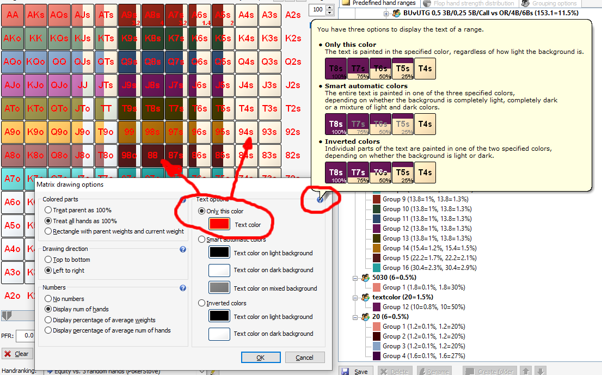Click the 20 range group icon
This screenshot has width=602, height=375.
tap(366, 317)
